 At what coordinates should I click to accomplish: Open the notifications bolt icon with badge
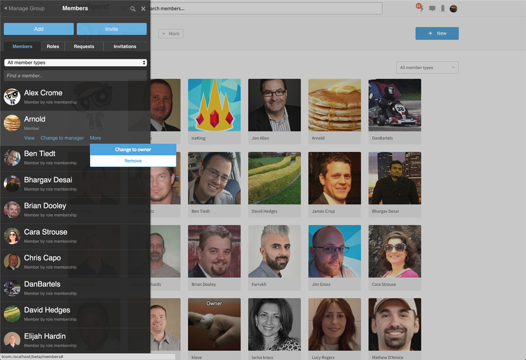coord(419,8)
